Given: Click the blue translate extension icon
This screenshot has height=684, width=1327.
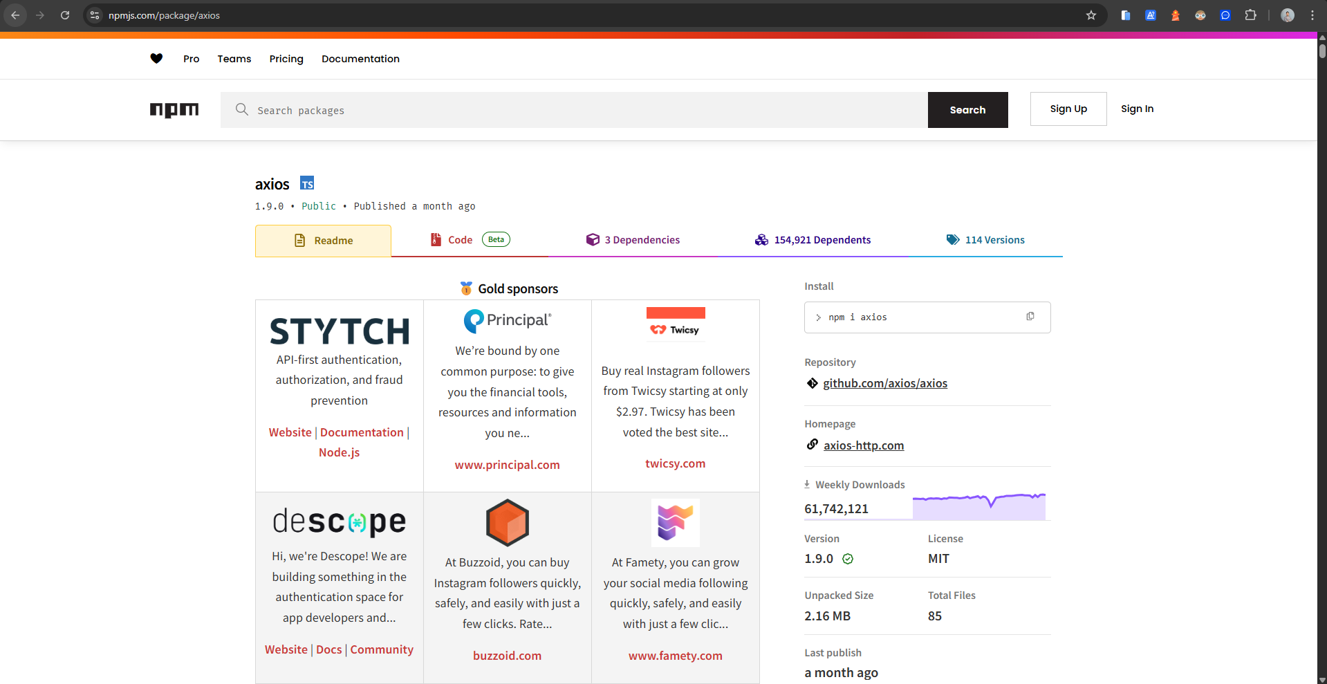Looking at the screenshot, I should (x=1151, y=15).
